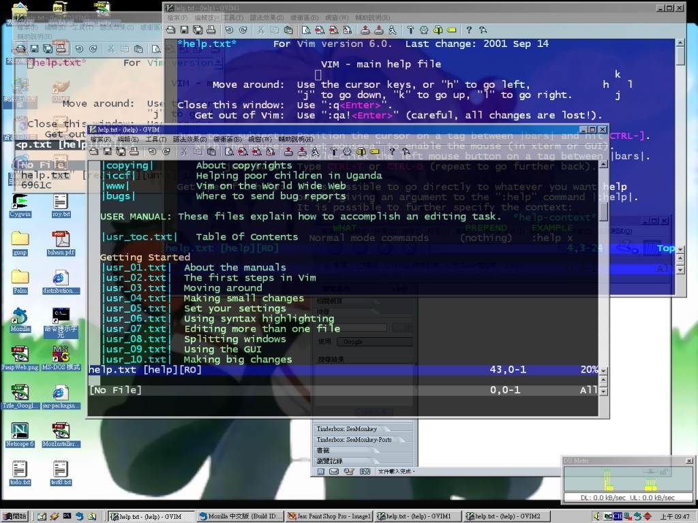698x523 pixels.
Task: Click GVIM1 window scrollbar up arrow
Action: 680,43
